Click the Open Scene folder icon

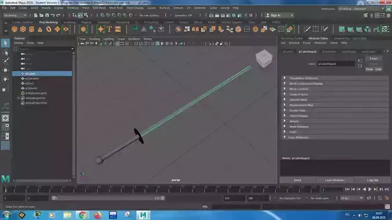pos(41,15)
